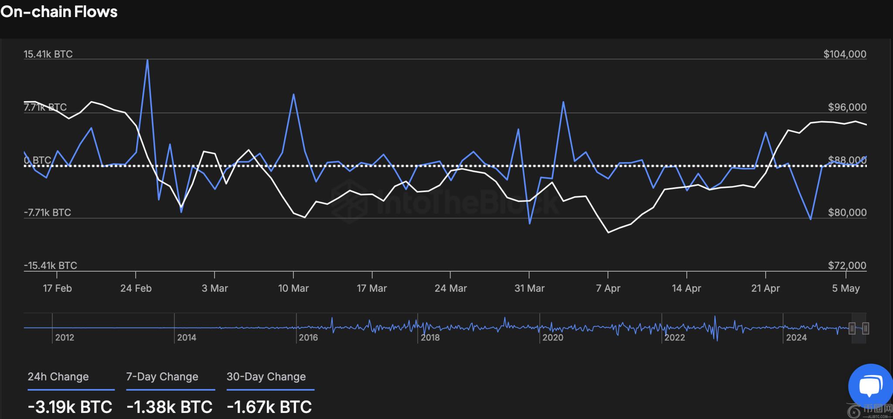The height and width of the screenshot is (419, 893).
Task: Click the right range handle in navigator
Action: pos(866,328)
